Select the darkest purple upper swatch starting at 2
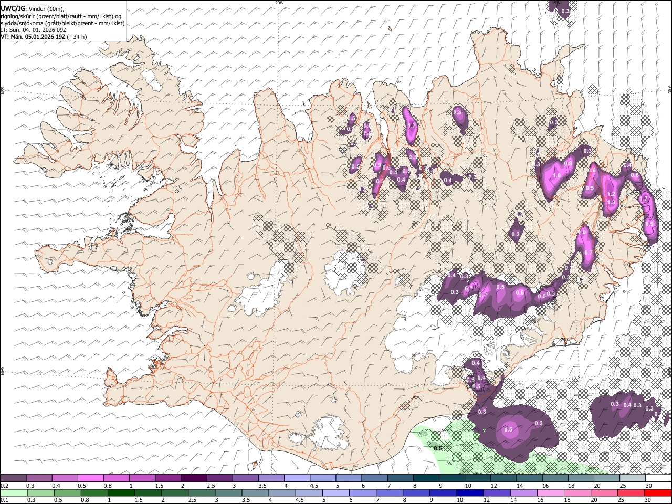 tap(193, 478)
